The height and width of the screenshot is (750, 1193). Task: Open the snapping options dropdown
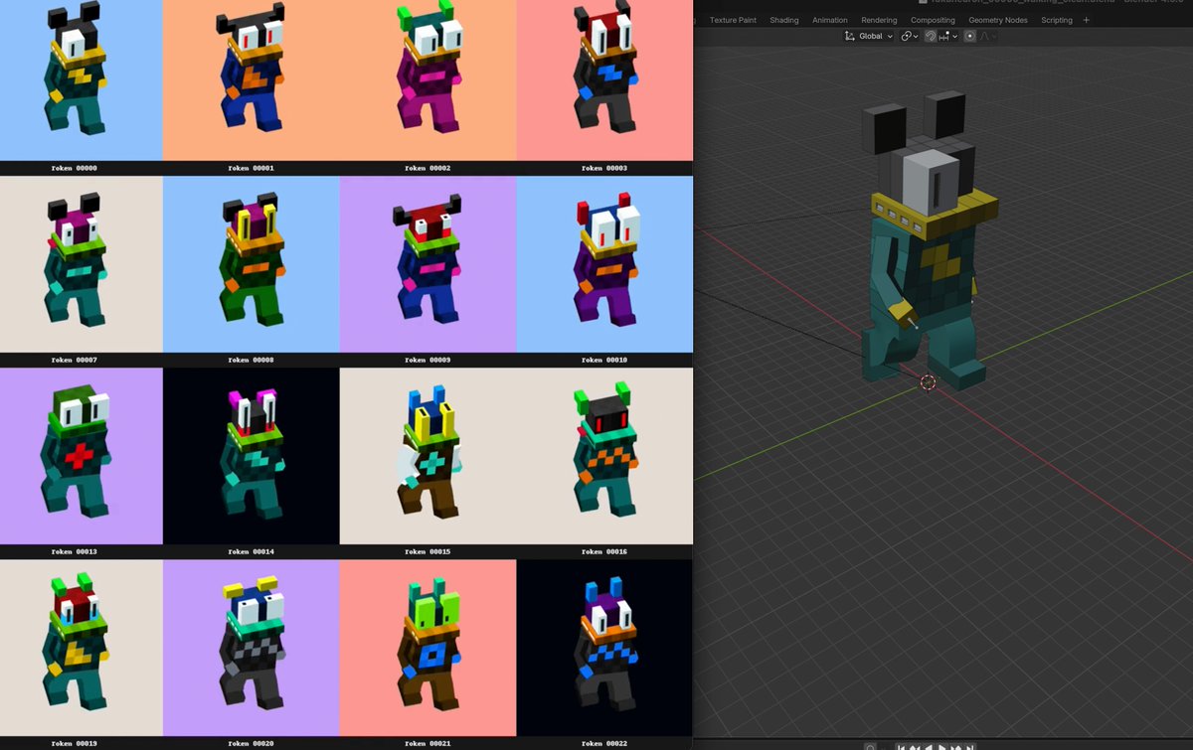[948, 36]
